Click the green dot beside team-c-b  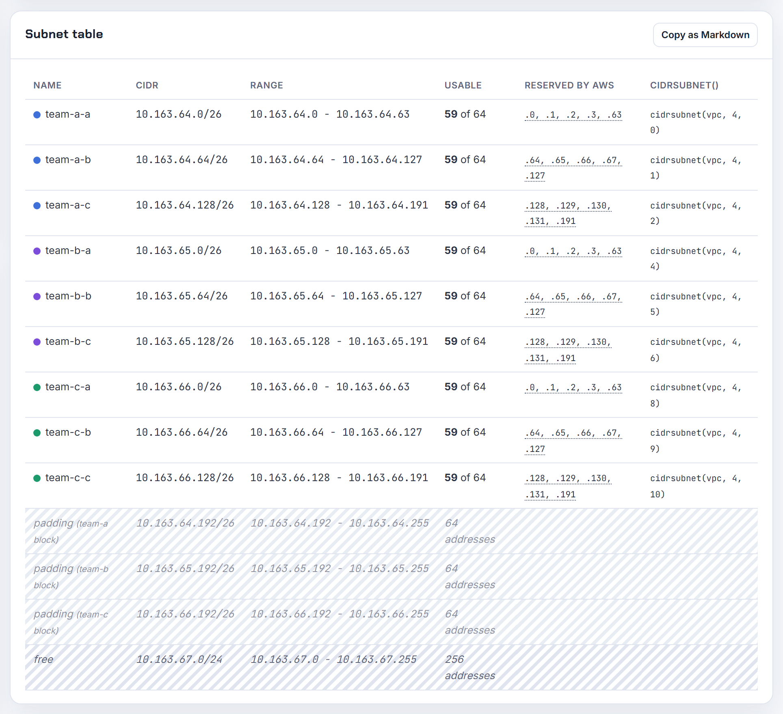click(37, 433)
